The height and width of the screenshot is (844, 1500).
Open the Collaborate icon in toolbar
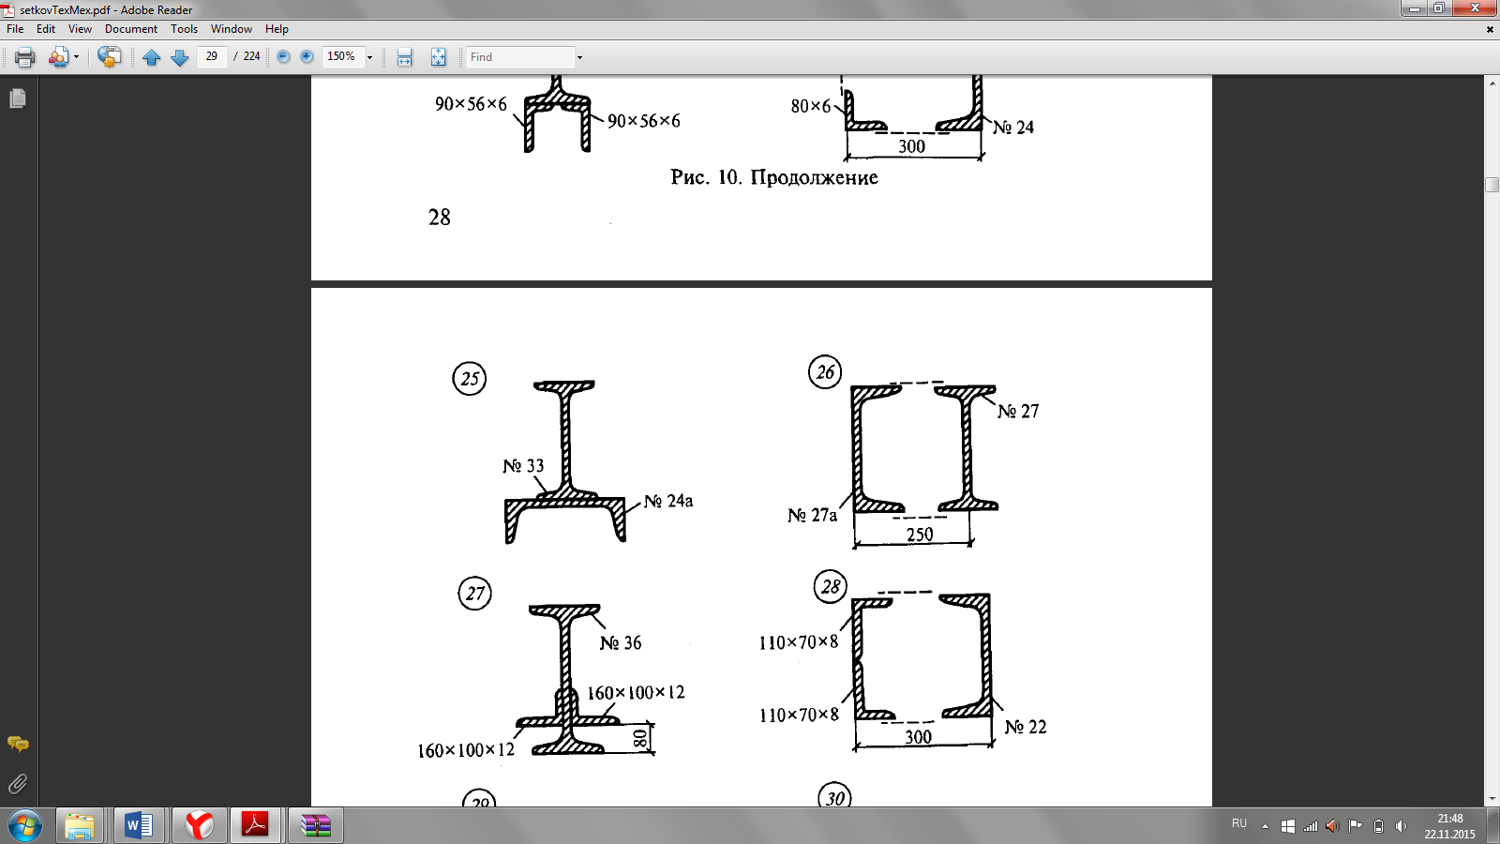[58, 57]
